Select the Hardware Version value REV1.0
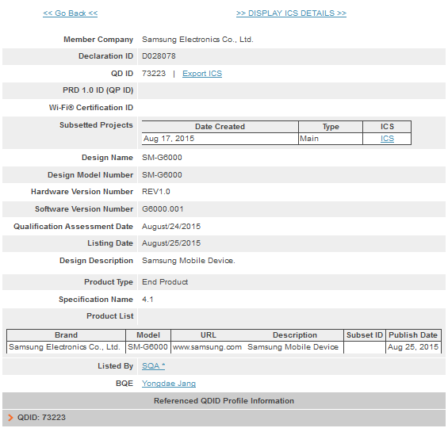448x428 pixels. (156, 192)
